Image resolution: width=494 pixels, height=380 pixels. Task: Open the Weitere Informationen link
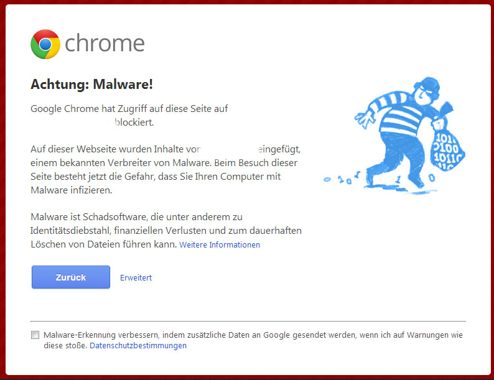coord(220,245)
